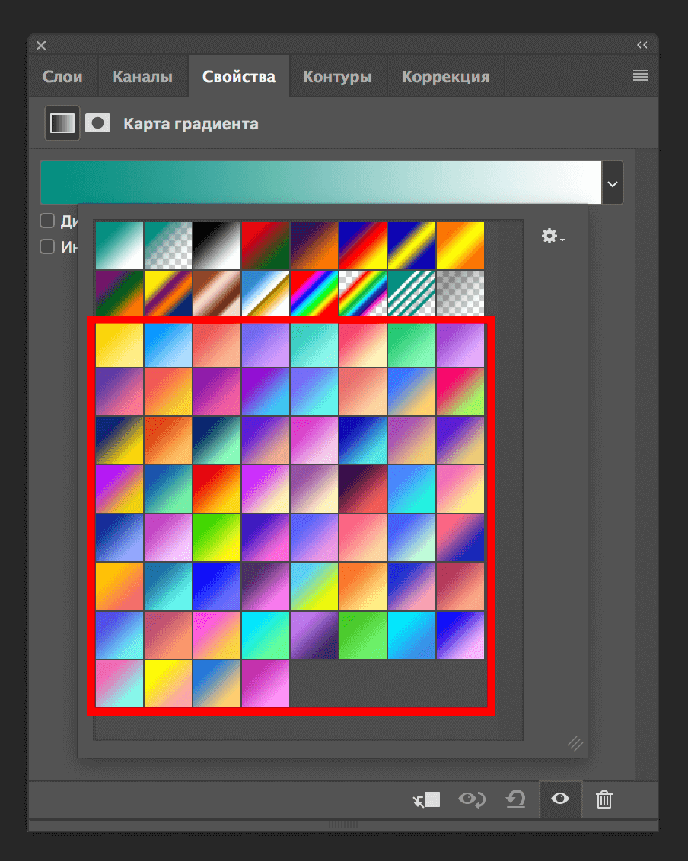688x861 pixels.
Task: Click the clip-to-layer icon at panel bottom
Action: 426,799
